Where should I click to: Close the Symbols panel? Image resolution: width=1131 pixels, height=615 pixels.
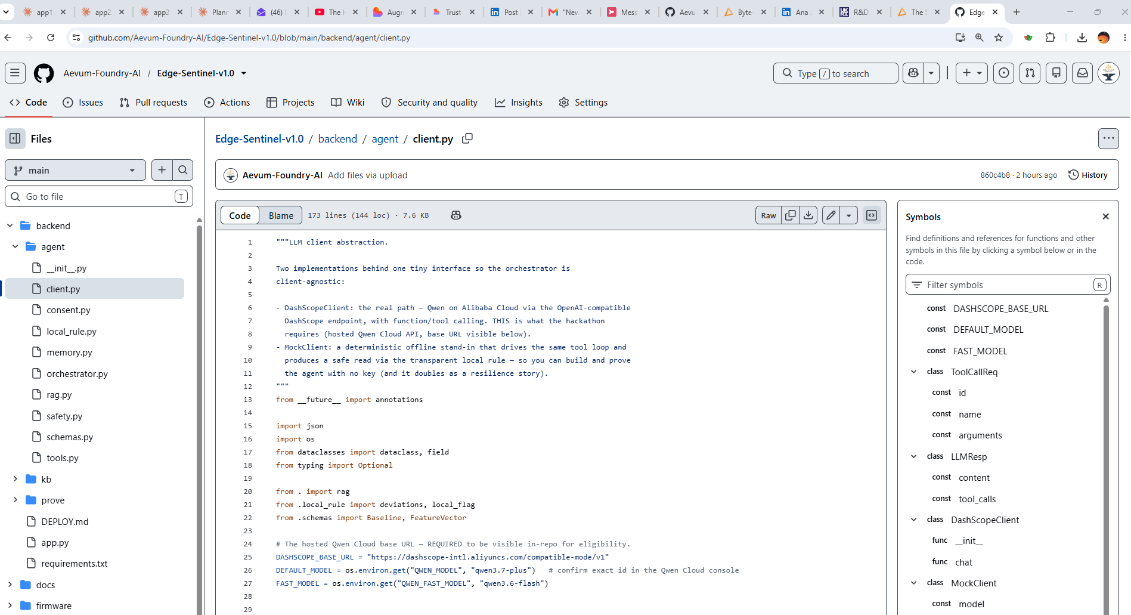tap(1106, 217)
